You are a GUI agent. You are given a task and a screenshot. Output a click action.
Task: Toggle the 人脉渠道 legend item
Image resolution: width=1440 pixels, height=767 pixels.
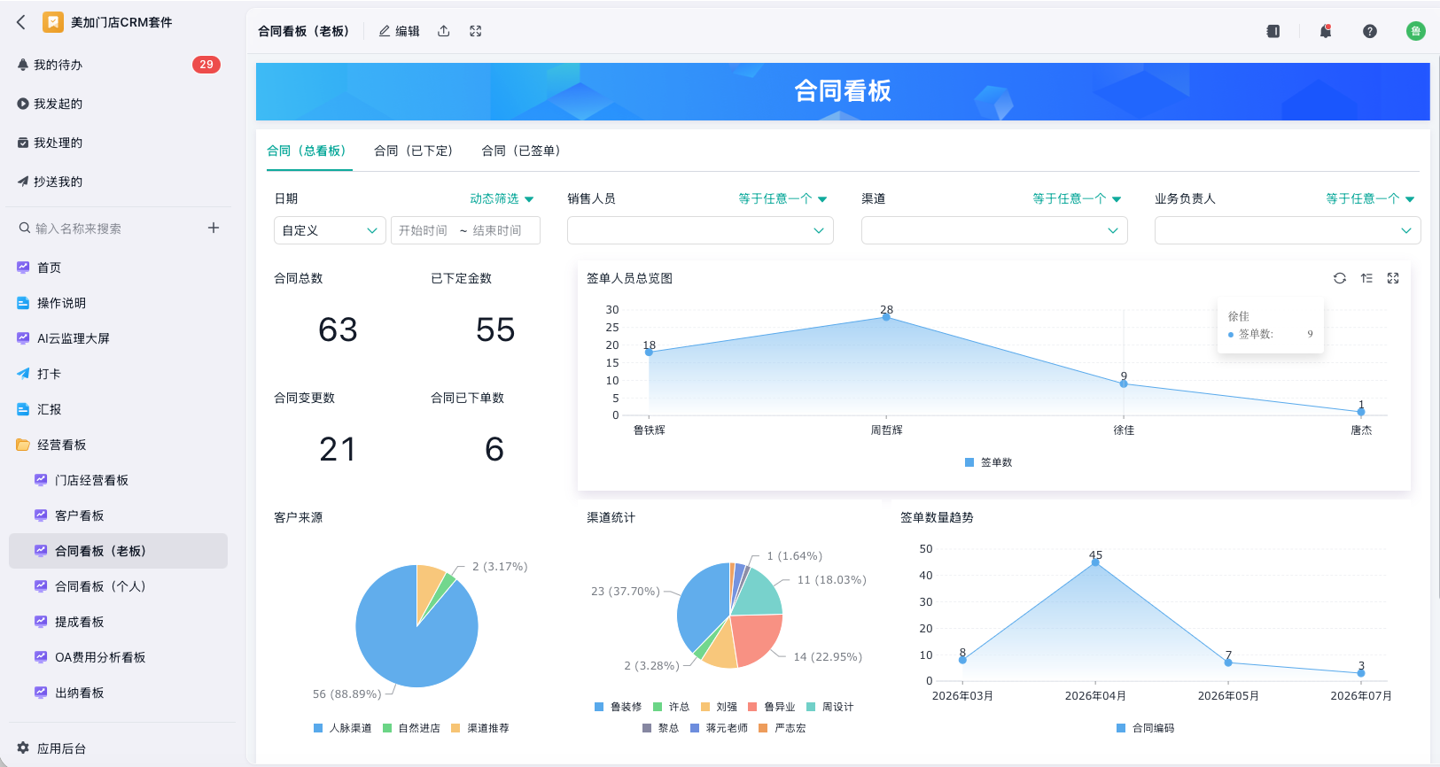point(343,728)
